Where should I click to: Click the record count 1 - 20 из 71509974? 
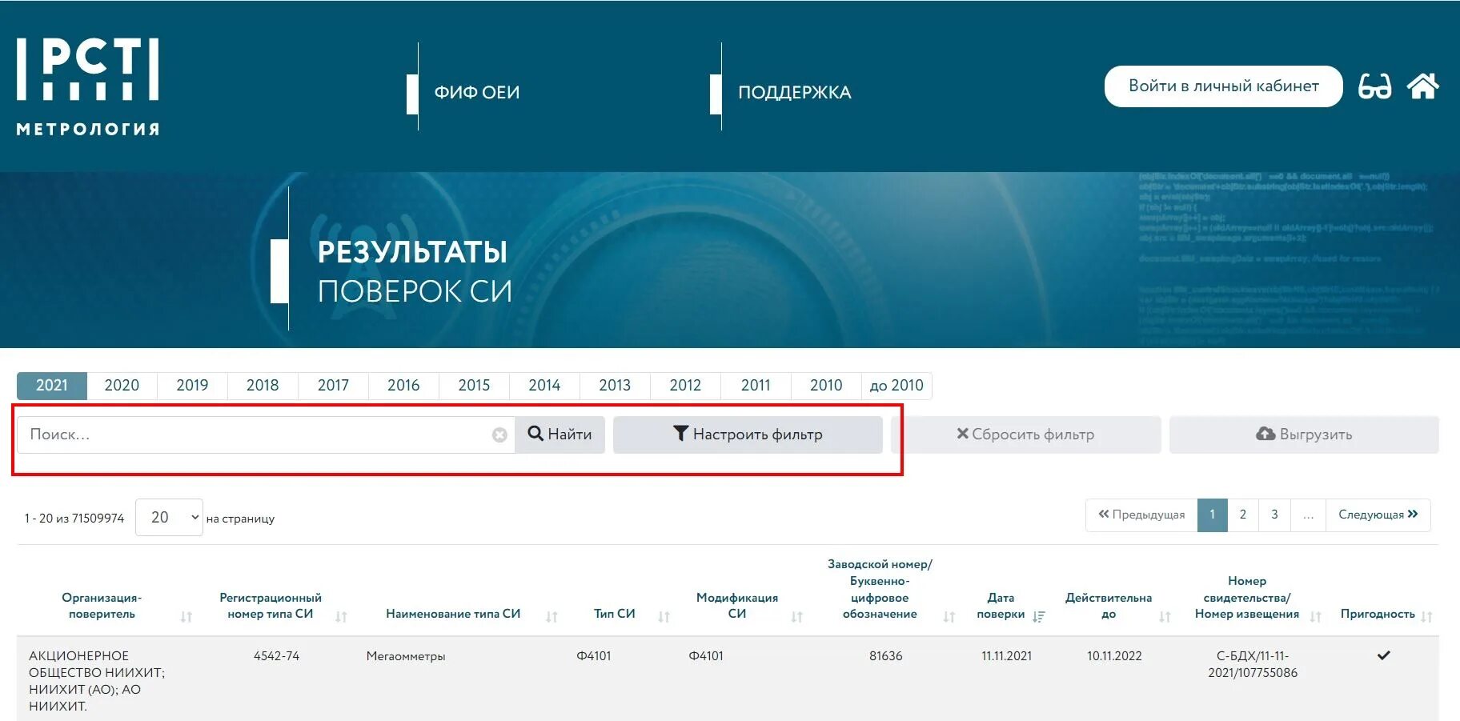point(74,519)
